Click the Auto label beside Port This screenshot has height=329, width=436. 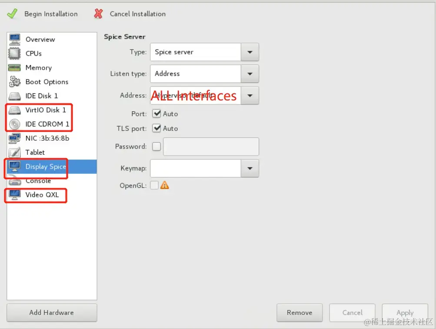point(170,114)
